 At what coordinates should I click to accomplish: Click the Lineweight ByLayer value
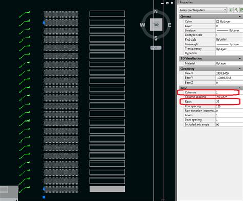(x=229, y=44)
